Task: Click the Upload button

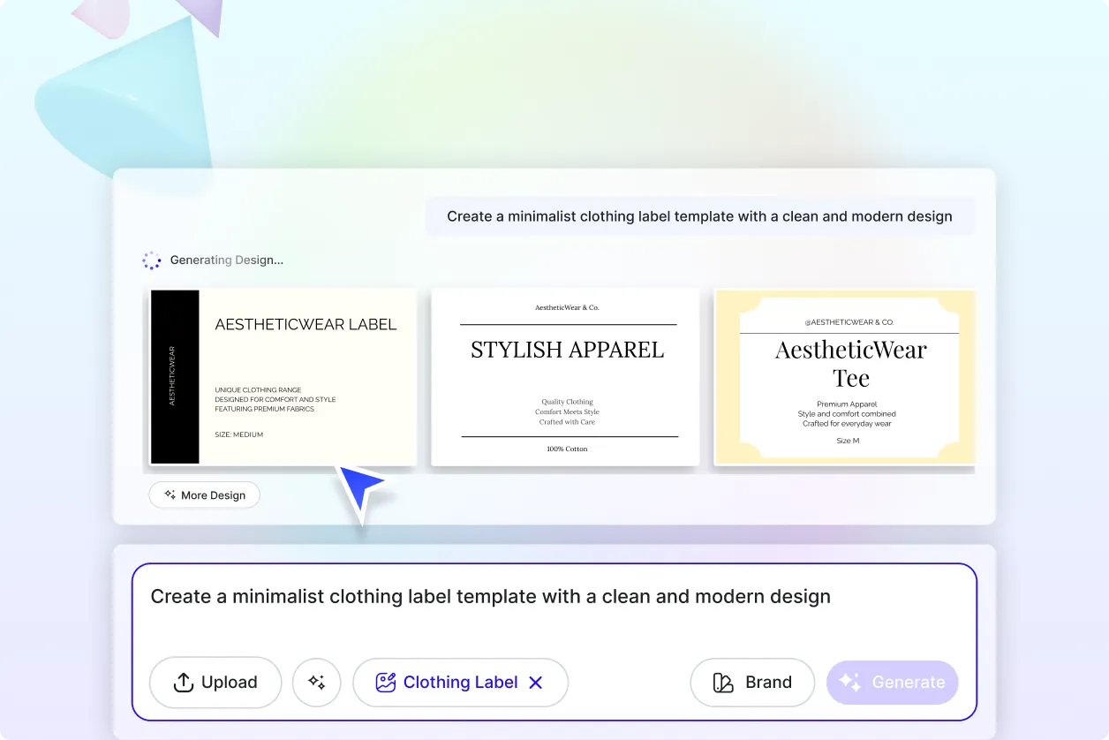Action: (x=215, y=682)
